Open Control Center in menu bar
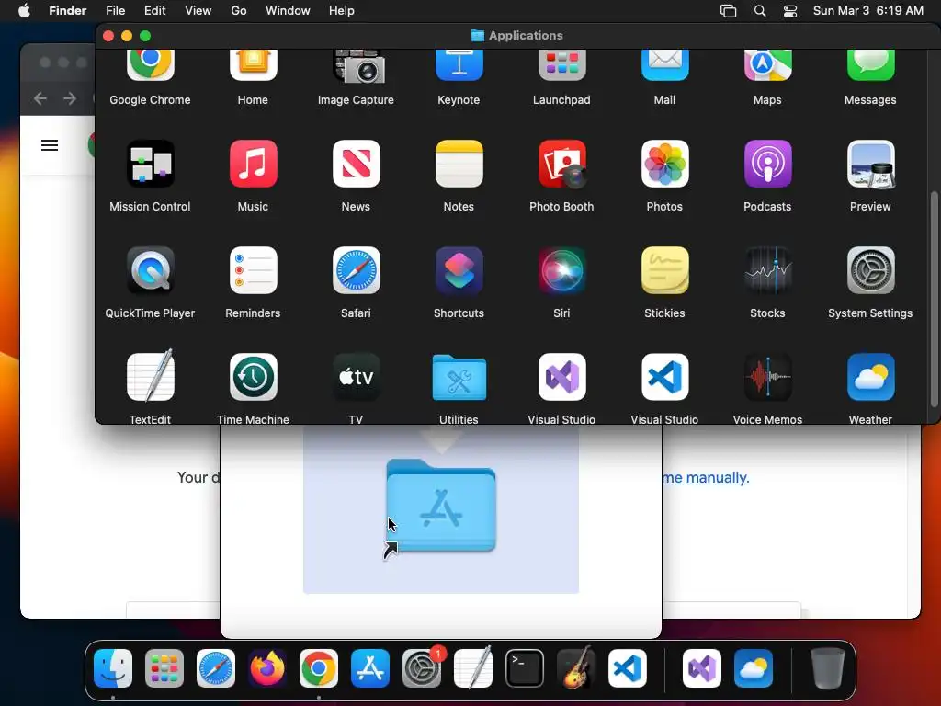This screenshot has width=941, height=706. coord(790,11)
